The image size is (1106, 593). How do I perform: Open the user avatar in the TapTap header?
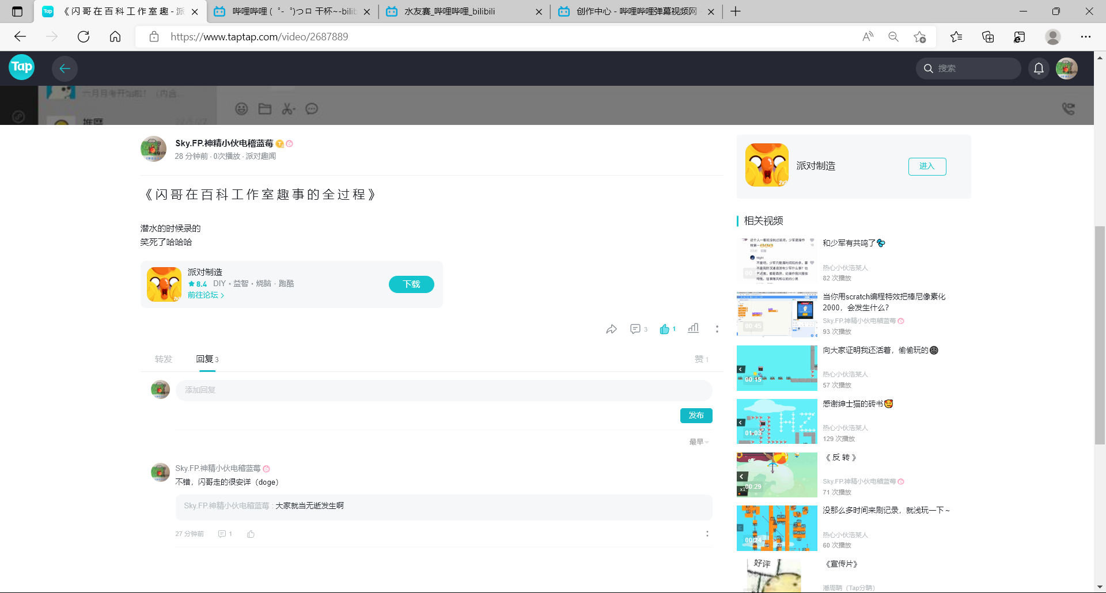[x=1067, y=69]
